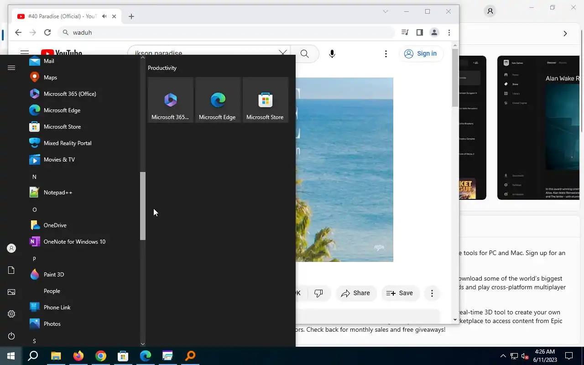The width and height of the screenshot is (584, 365).
Task: Click the Start menu app list scrollbar thumb
Action: click(x=143, y=206)
